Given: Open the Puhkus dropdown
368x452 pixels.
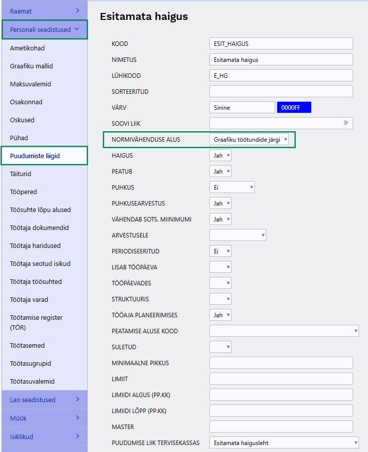Looking at the screenshot, I should pyautogui.click(x=232, y=188).
